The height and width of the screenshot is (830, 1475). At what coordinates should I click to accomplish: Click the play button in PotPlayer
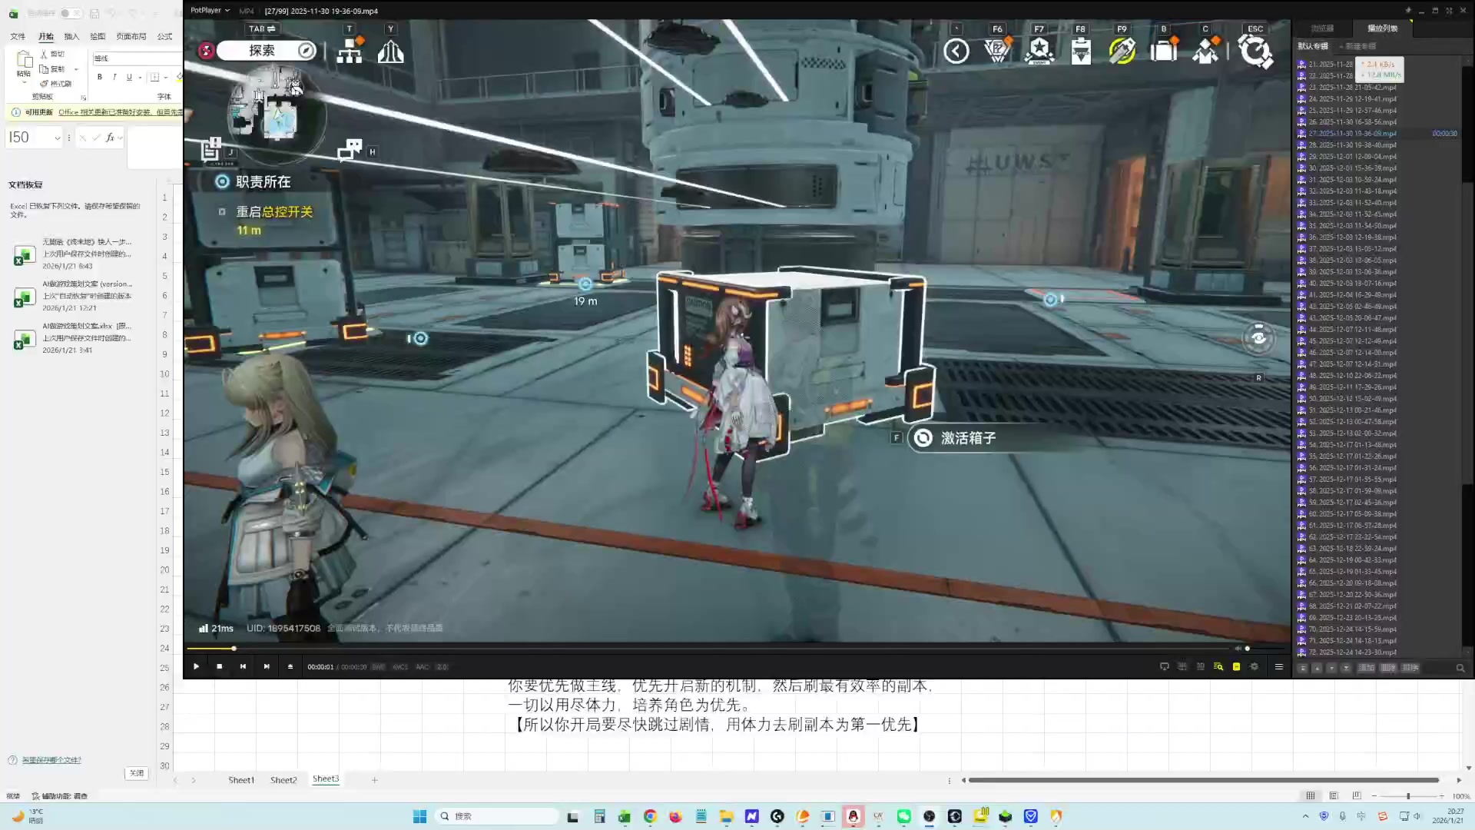click(196, 666)
